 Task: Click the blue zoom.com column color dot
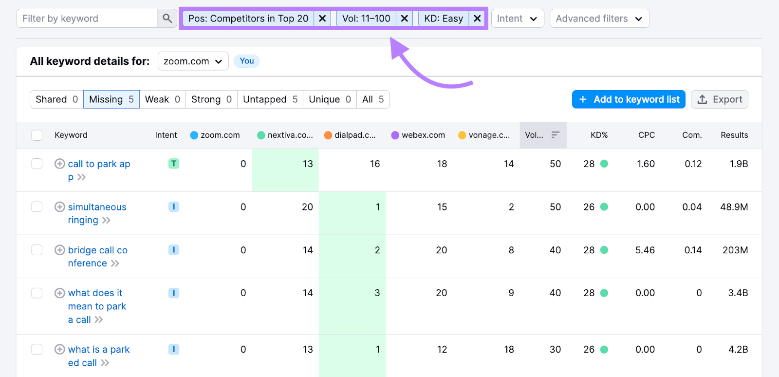coord(194,135)
